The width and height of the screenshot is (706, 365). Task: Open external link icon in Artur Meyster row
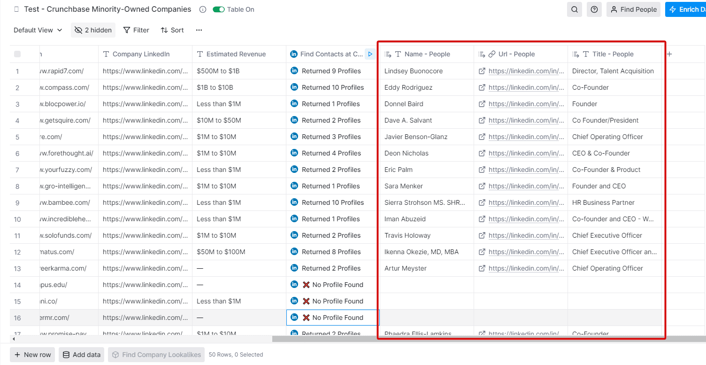pyautogui.click(x=482, y=268)
